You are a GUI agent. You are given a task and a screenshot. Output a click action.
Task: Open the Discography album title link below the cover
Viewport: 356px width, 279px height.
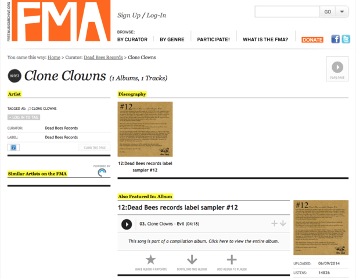coord(145,167)
